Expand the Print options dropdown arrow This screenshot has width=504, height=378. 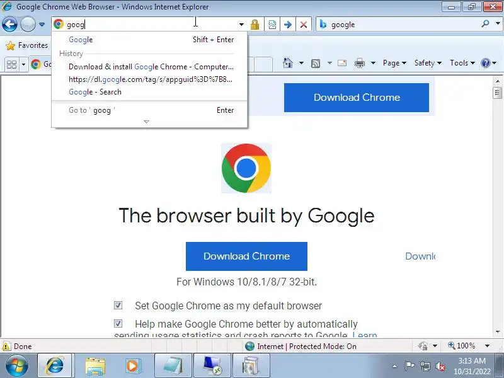pyautogui.click(x=373, y=63)
